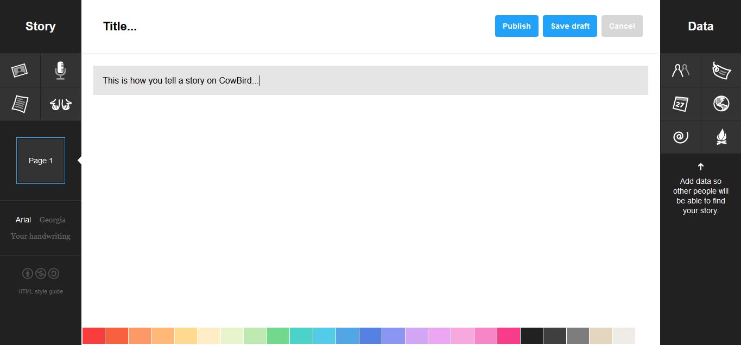The image size is (741, 345).
Task: Click the open hands icon
Action: pyautogui.click(x=60, y=104)
